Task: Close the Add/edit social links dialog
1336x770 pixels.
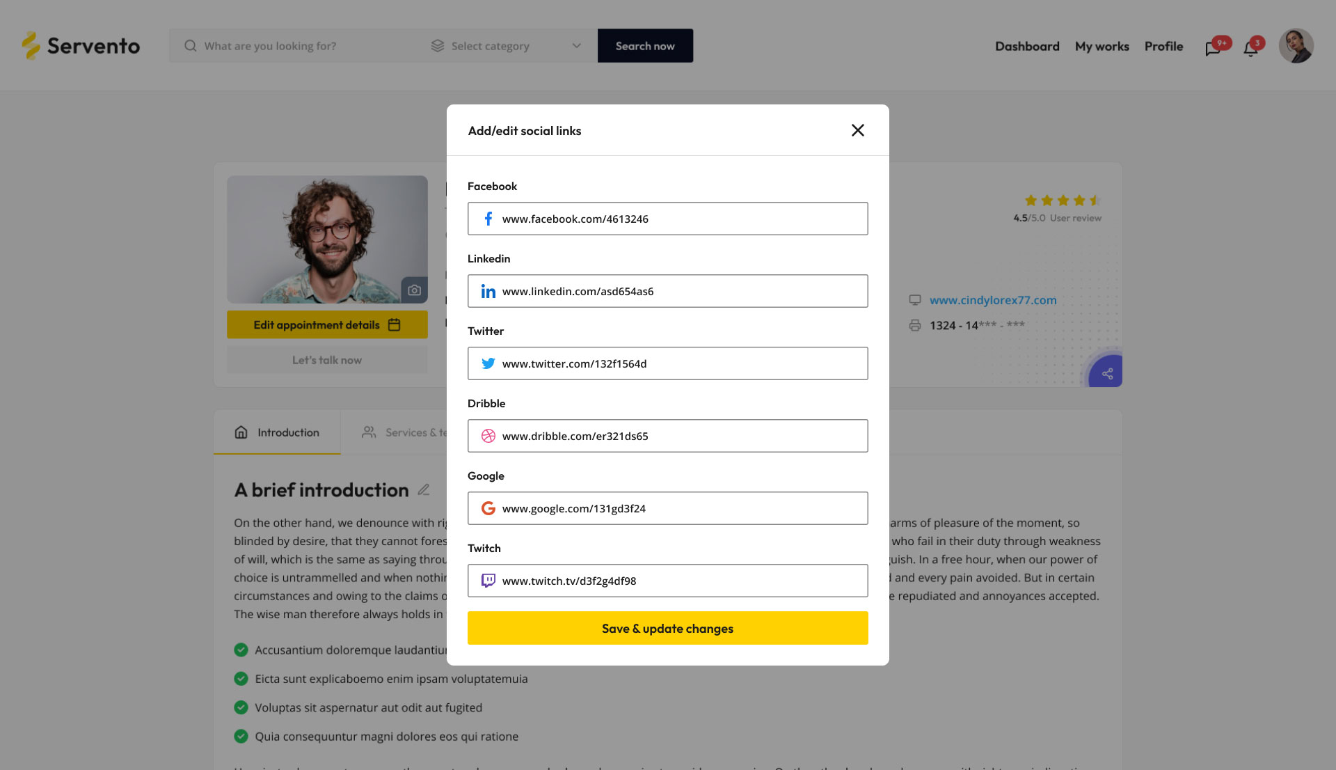Action: [x=857, y=130]
